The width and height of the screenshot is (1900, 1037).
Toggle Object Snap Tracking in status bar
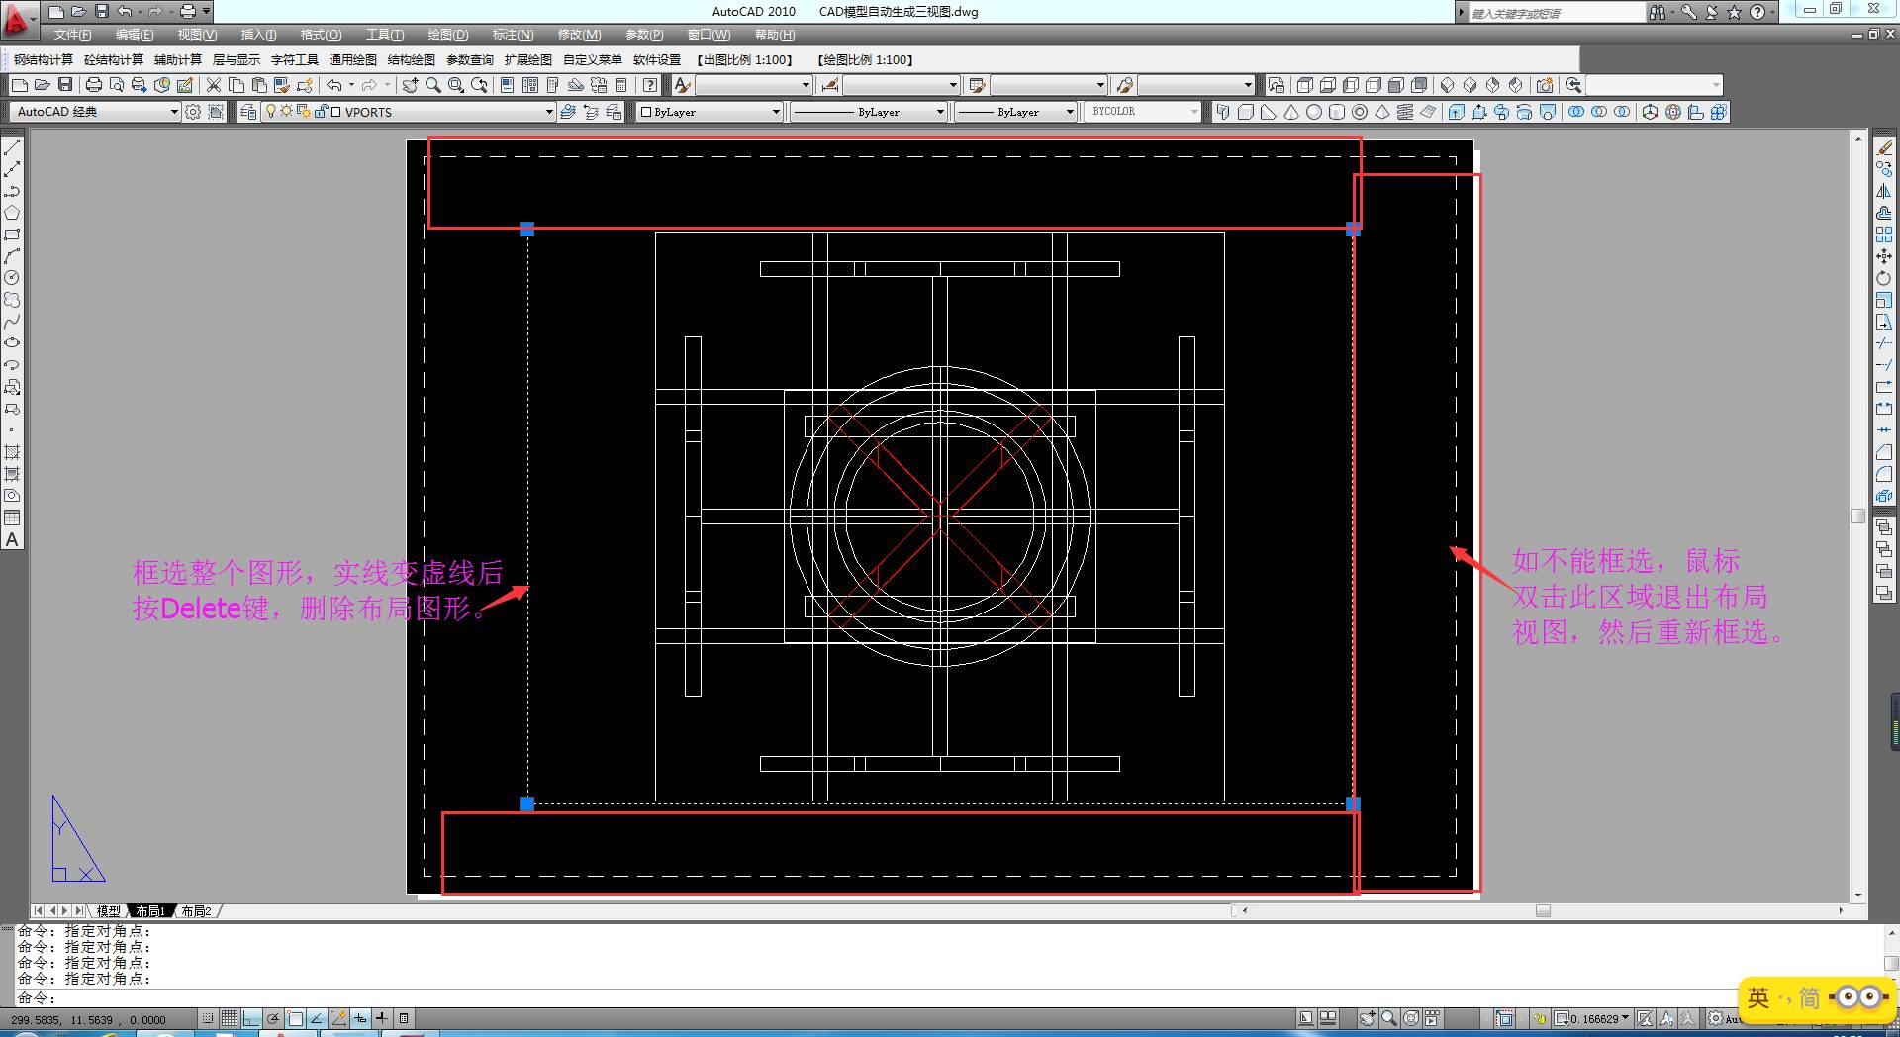click(317, 1018)
